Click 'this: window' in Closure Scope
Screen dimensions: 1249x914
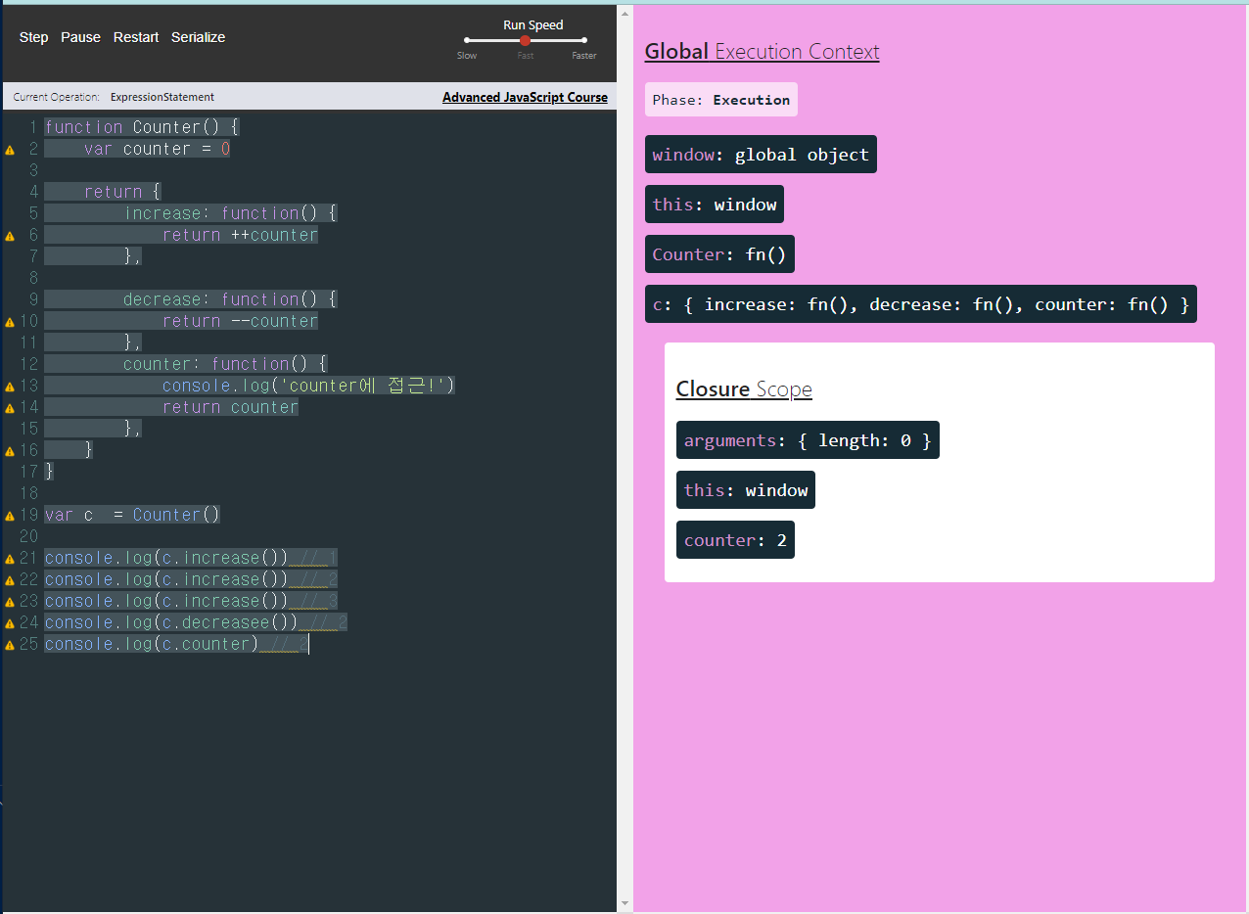click(746, 490)
